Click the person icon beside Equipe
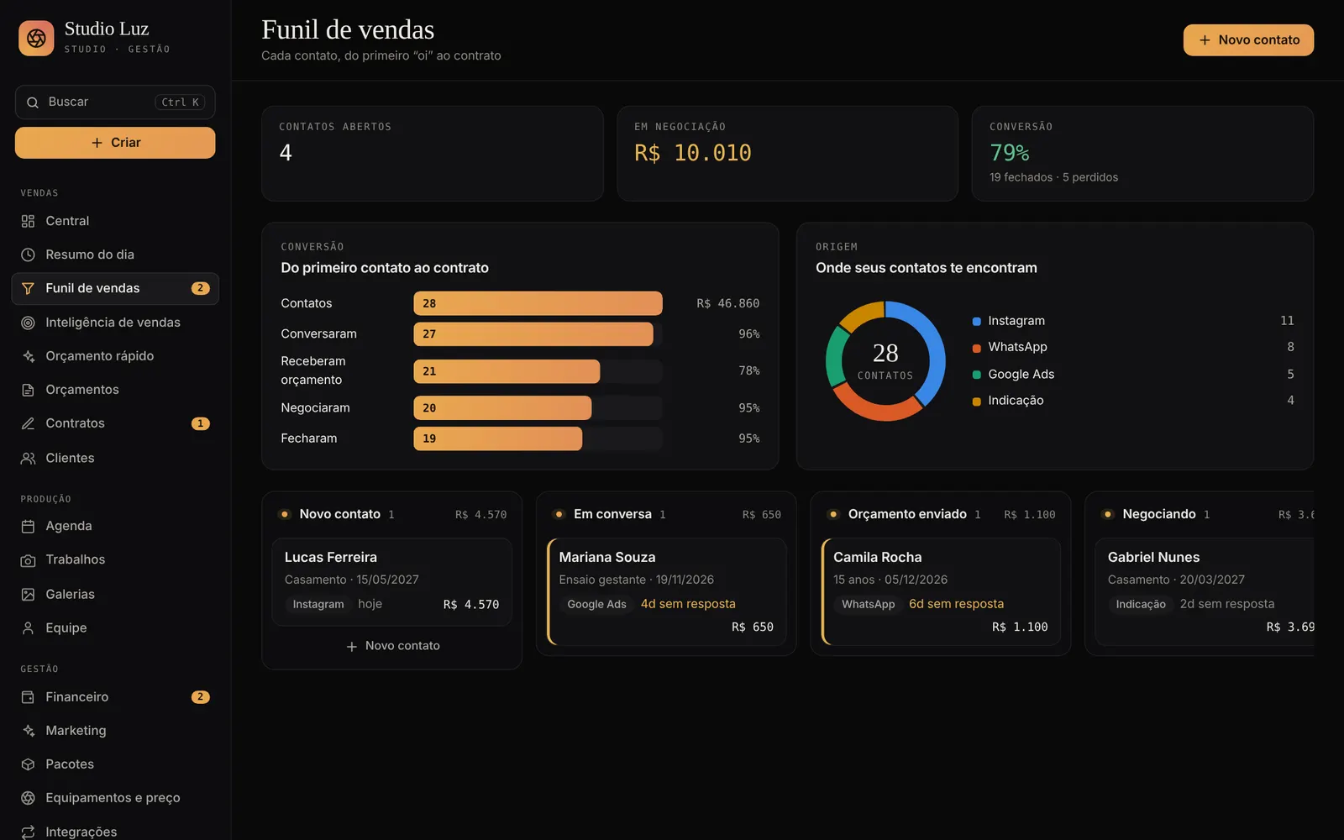1344x840 pixels. tap(28, 627)
